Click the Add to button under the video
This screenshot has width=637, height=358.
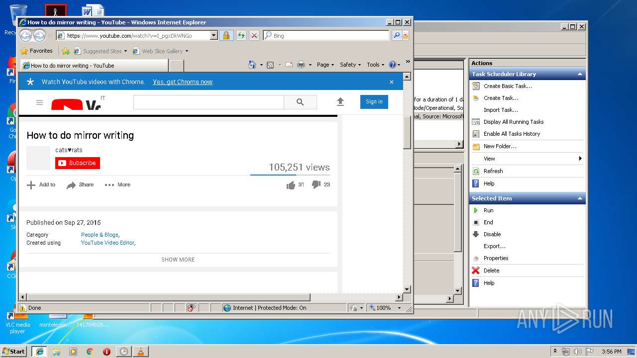click(41, 185)
